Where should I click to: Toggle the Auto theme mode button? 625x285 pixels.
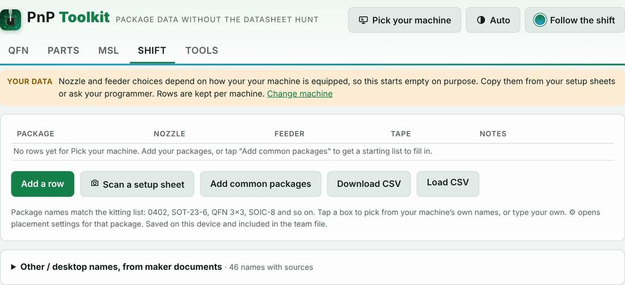(x=493, y=20)
